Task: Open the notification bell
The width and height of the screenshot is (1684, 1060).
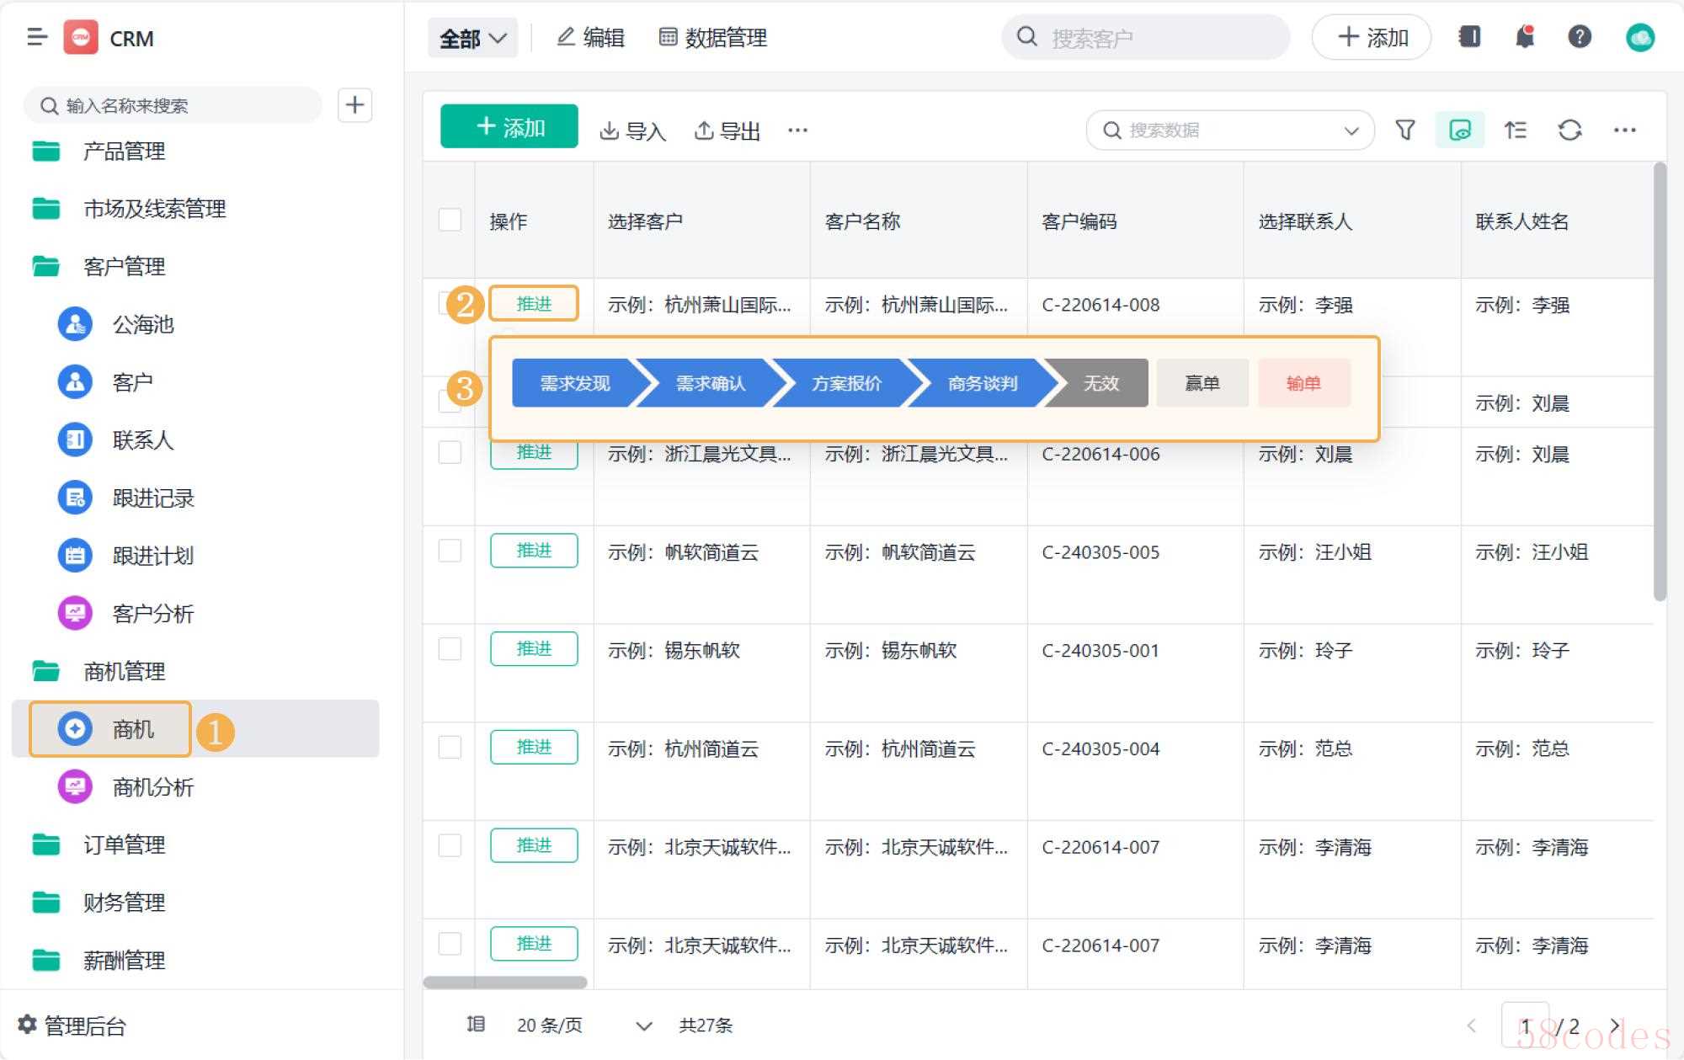Action: pyautogui.click(x=1525, y=37)
